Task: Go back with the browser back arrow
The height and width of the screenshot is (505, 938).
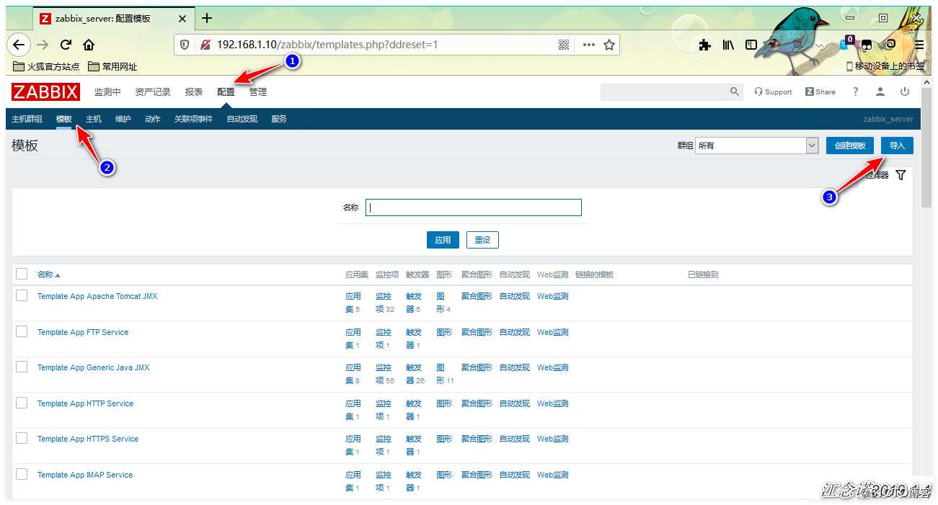Action: click(19, 45)
